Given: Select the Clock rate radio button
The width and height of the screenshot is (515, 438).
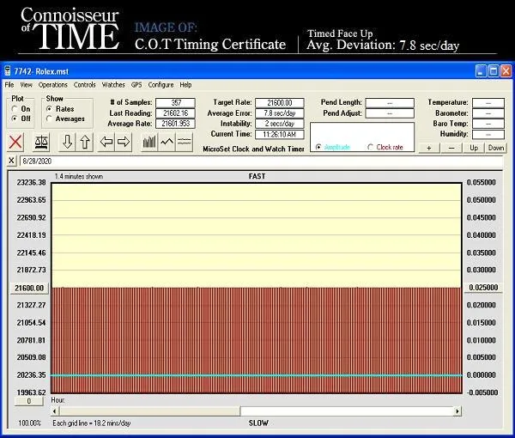Looking at the screenshot, I should (371, 147).
